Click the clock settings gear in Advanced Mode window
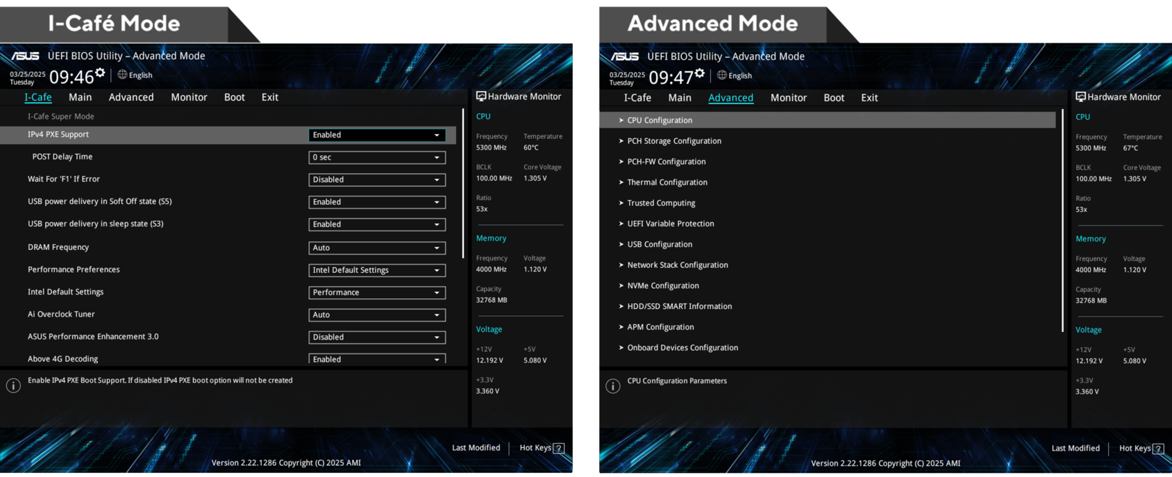This screenshot has height=477, width=1172. click(700, 73)
